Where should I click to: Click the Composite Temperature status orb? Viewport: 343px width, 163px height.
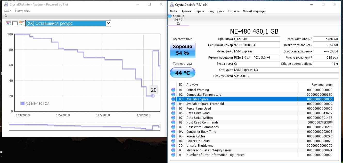click(x=173, y=95)
